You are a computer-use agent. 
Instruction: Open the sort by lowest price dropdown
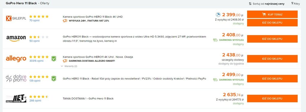[267, 4]
